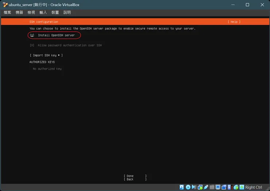This screenshot has height=191, width=270.
Task: Click the window resize grip in corner
Action: (x=267, y=189)
